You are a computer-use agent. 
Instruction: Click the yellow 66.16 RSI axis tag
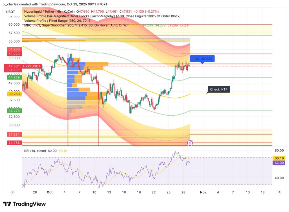click(279, 158)
